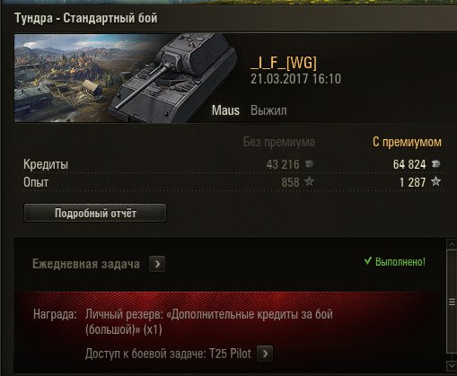457x376 pixels.
Task: Click the premium experience star icon
Action: click(435, 181)
